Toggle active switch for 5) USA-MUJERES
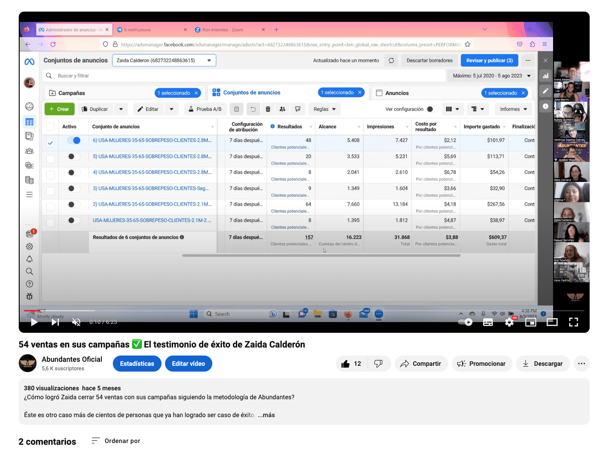This screenshot has height=451, width=595. pyautogui.click(x=74, y=157)
